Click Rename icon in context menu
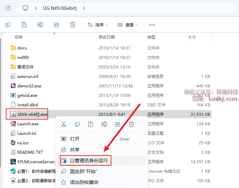The height and width of the screenshot is (188, 239). pyautogui.click(x=104, y=124)
